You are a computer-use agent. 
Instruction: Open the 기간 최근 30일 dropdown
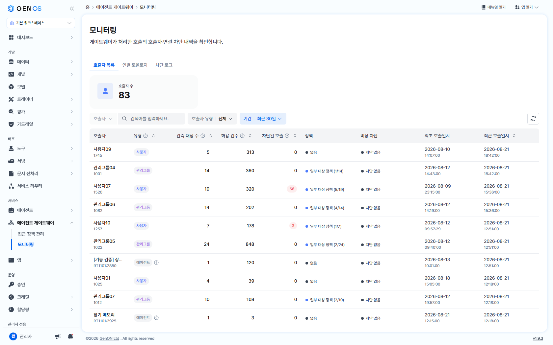[263, 119]
